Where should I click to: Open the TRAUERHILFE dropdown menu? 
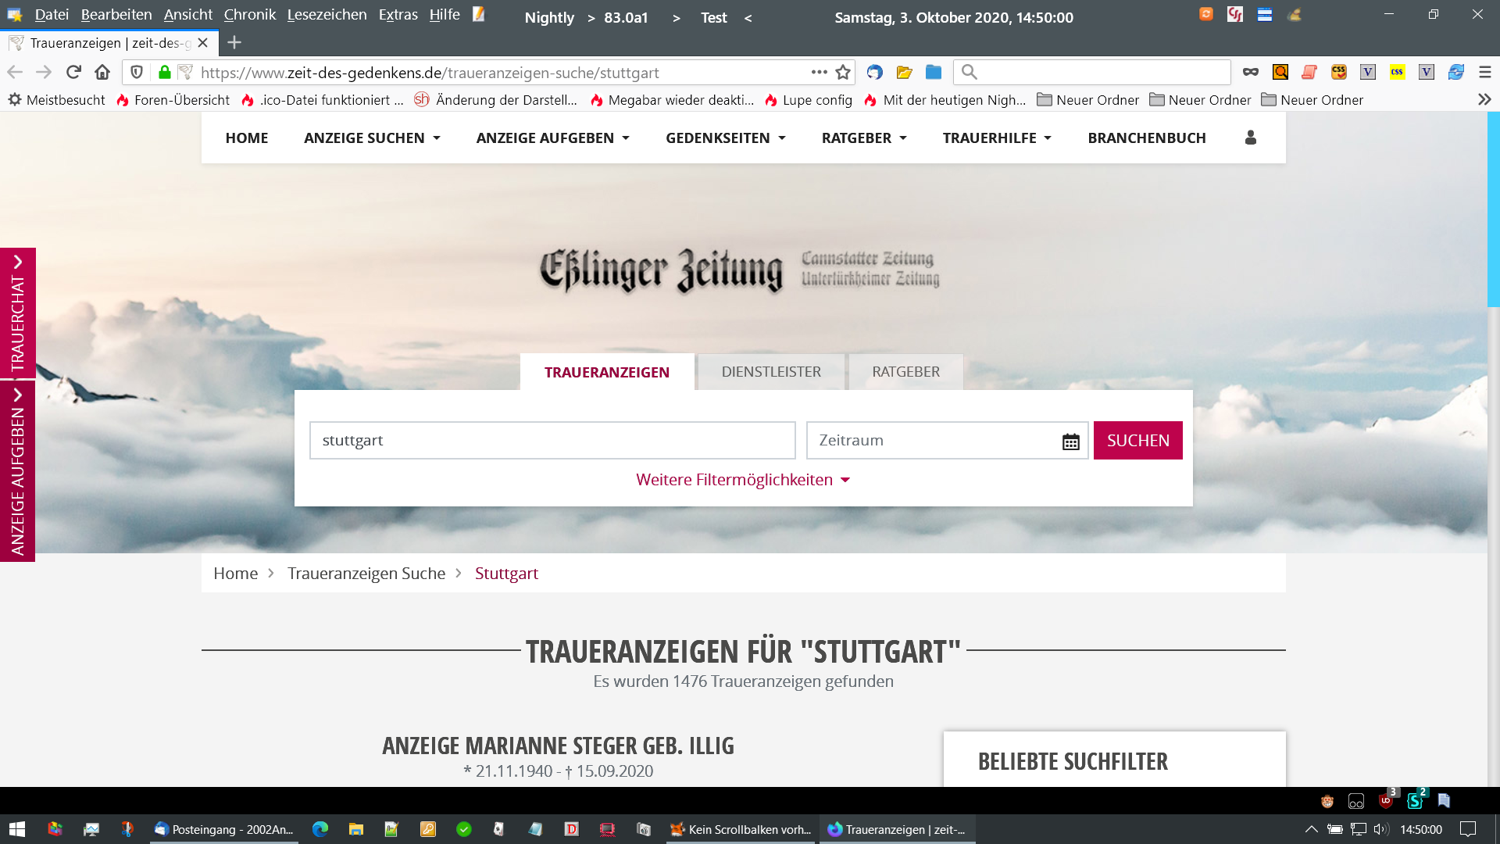pos(997,138)
